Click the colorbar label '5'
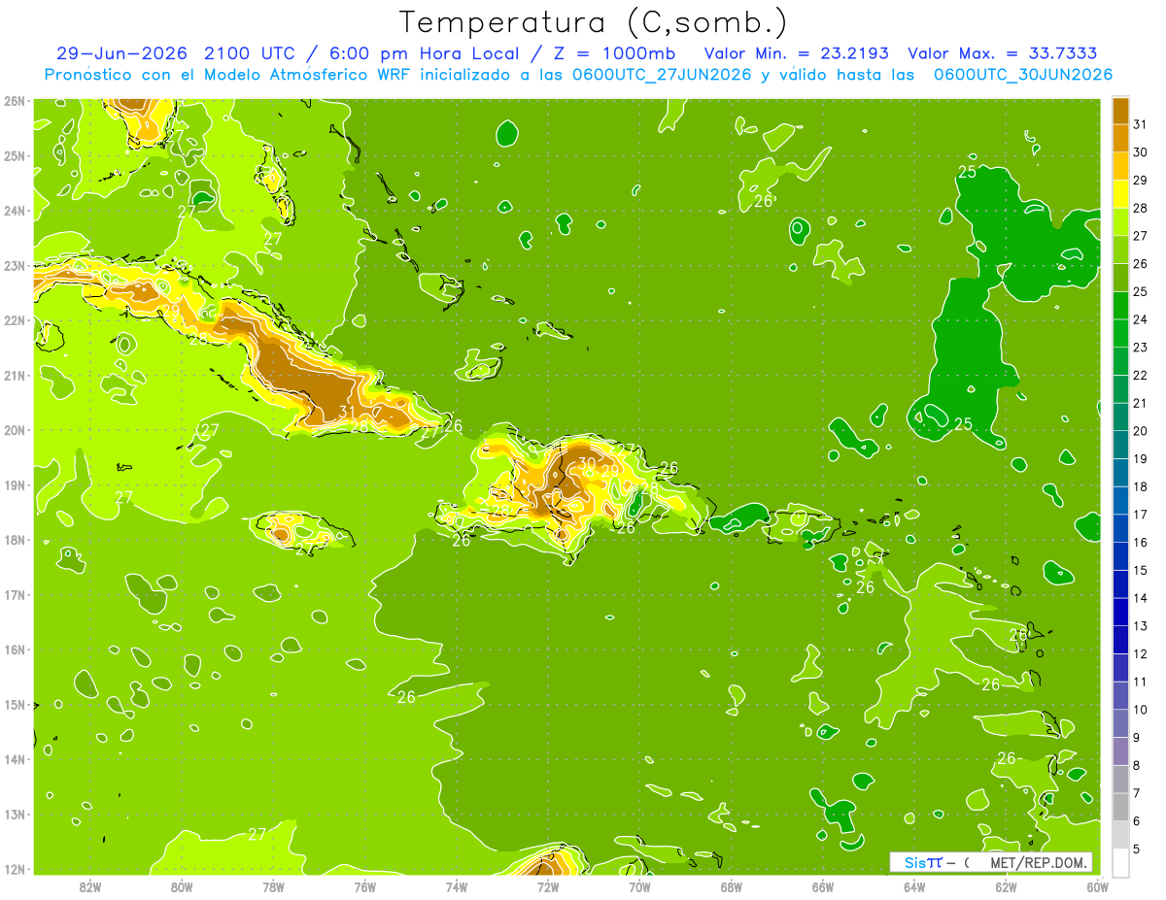1166x900 pixels. pos(1137,849)
